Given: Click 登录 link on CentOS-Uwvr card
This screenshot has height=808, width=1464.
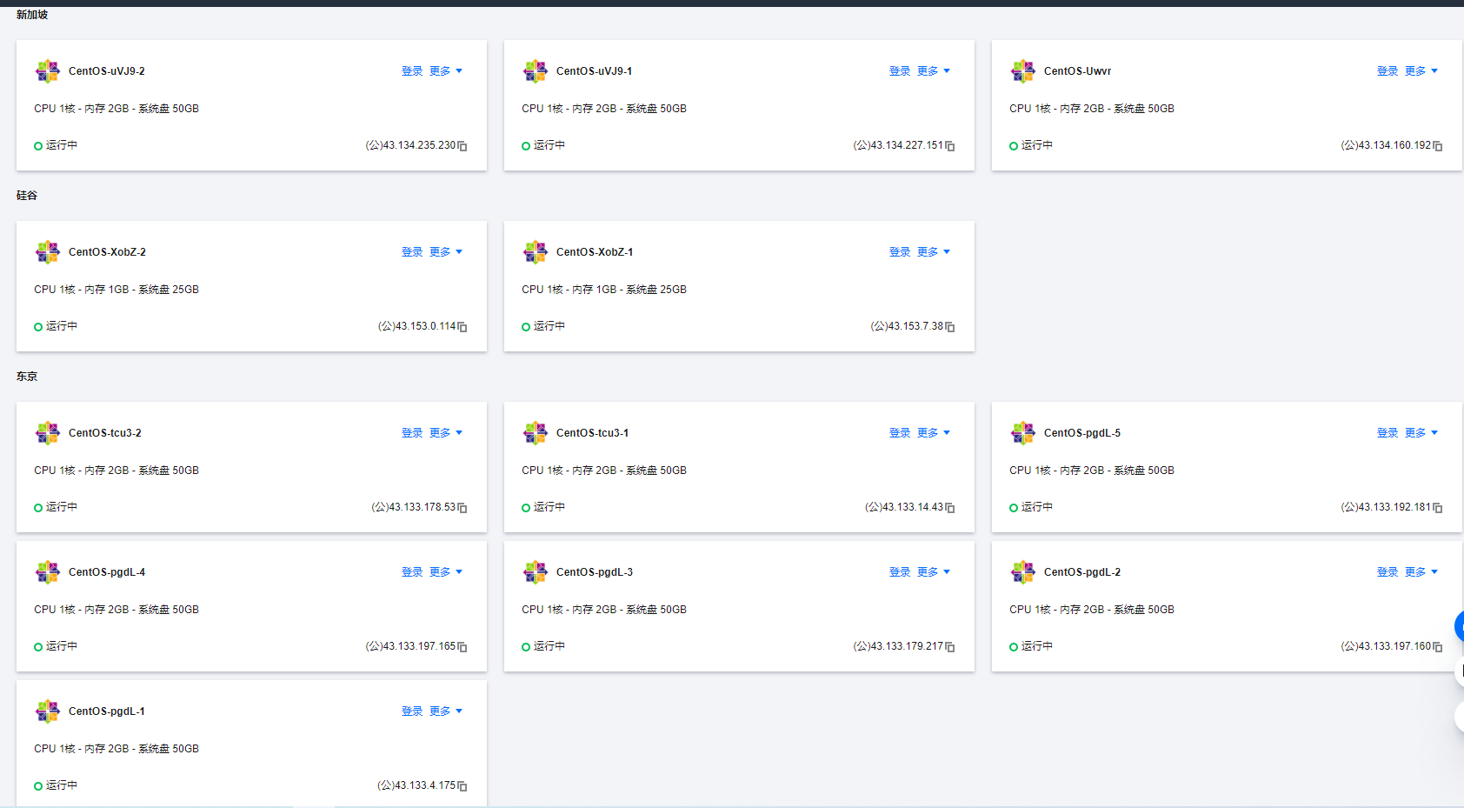Looking at the screenshot, I should pos(1387,71).
